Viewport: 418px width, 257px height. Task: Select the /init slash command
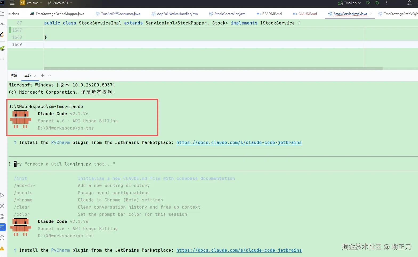click(21, 178)
